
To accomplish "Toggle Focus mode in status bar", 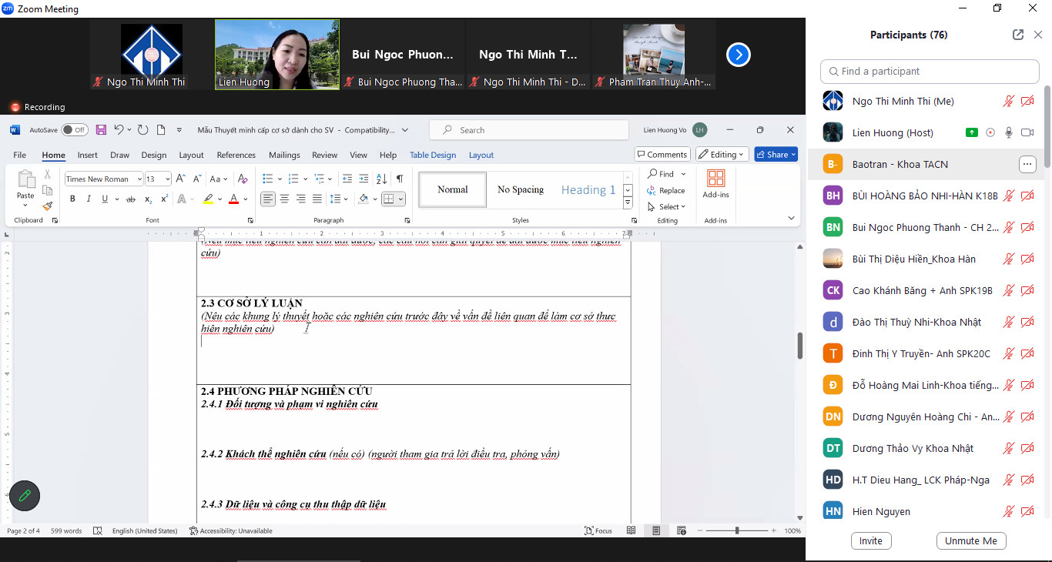I will (598, 531).
